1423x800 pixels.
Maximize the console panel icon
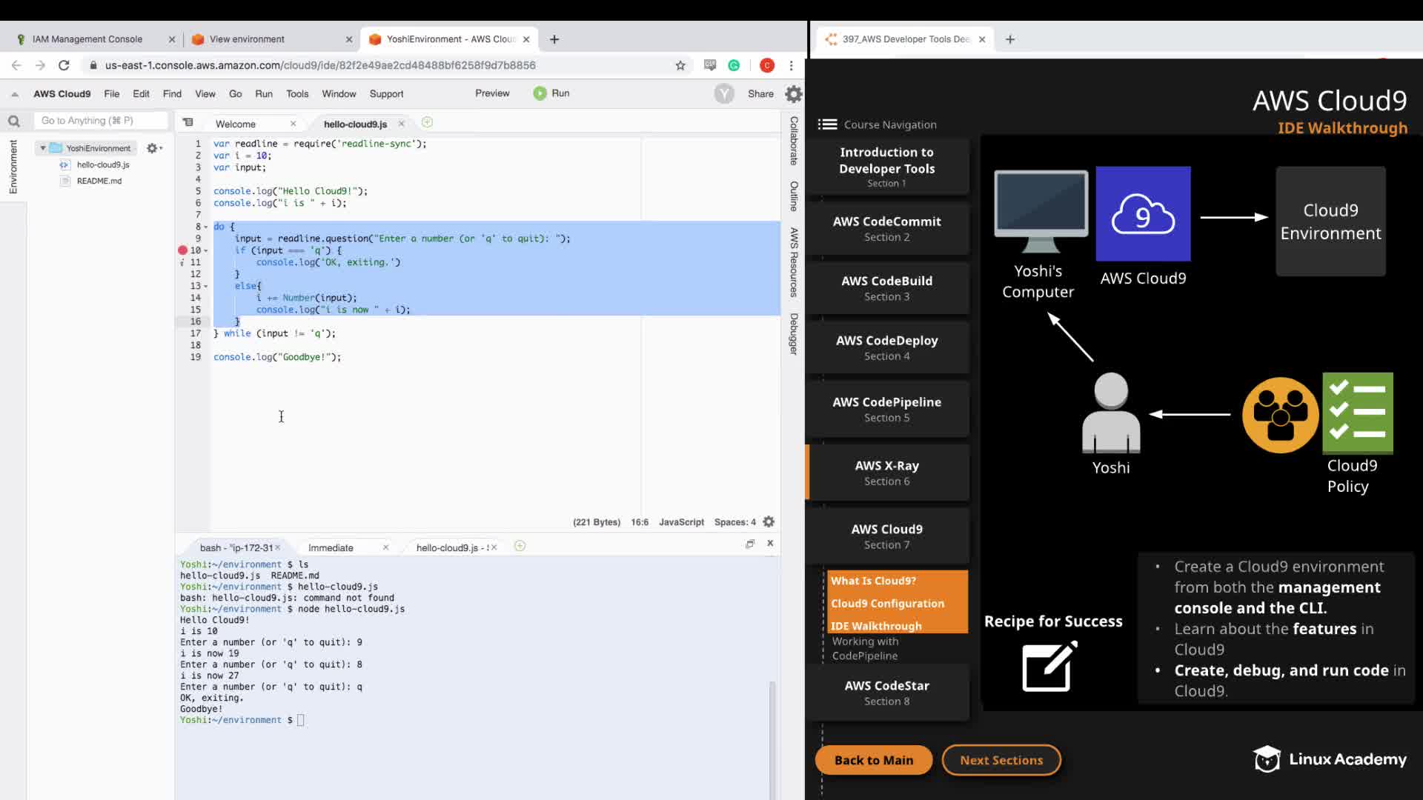point(750,544)
